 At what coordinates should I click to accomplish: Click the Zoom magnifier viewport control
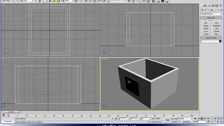point(212,119)
